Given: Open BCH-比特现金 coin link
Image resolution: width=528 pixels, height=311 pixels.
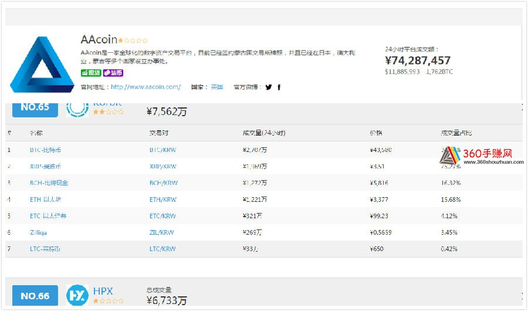Looking at the screenshot, I should click(x=49, y=183).
